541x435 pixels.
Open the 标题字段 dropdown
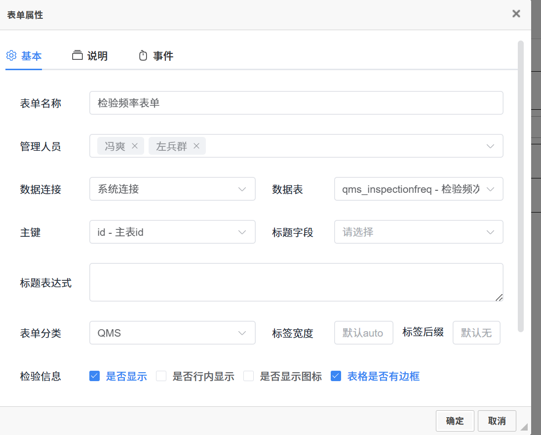(x=418, y=232)
